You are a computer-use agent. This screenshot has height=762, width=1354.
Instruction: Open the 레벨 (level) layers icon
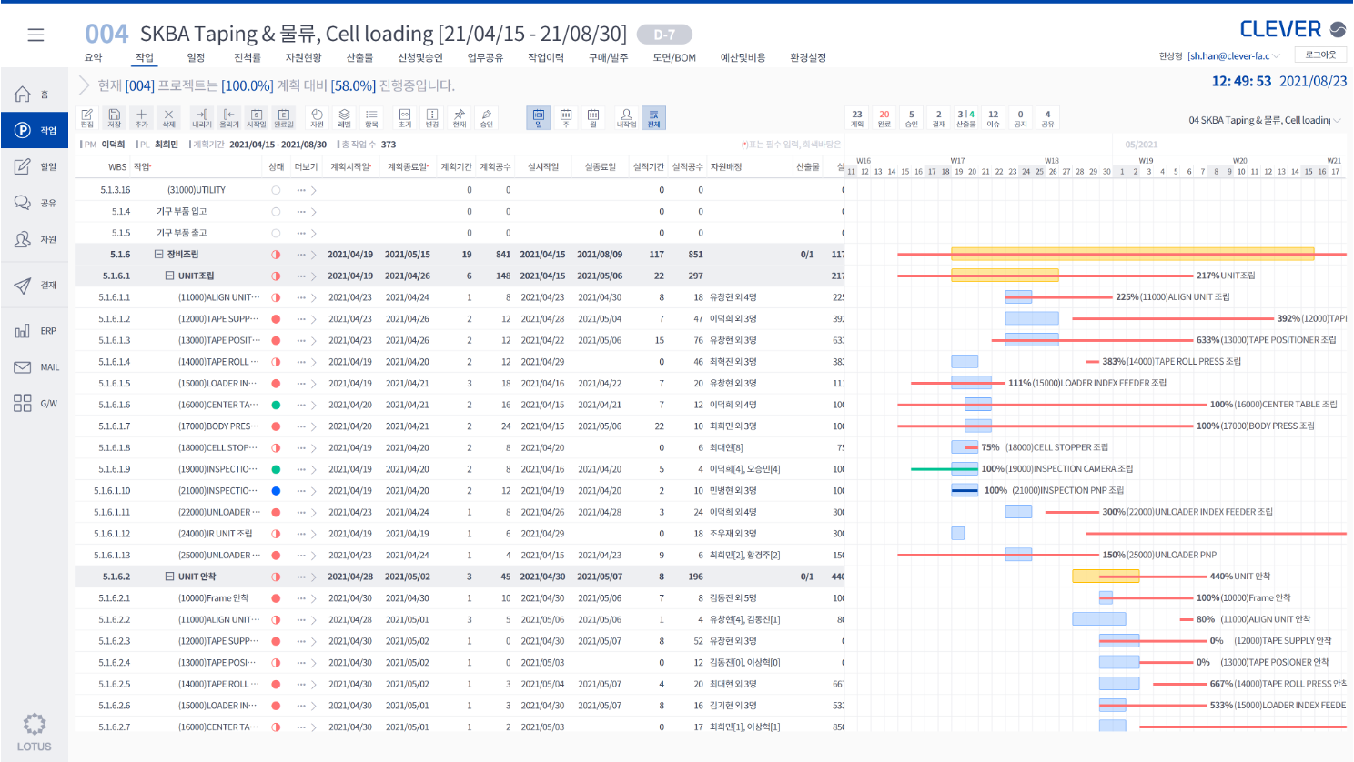[x=345, y=118]
